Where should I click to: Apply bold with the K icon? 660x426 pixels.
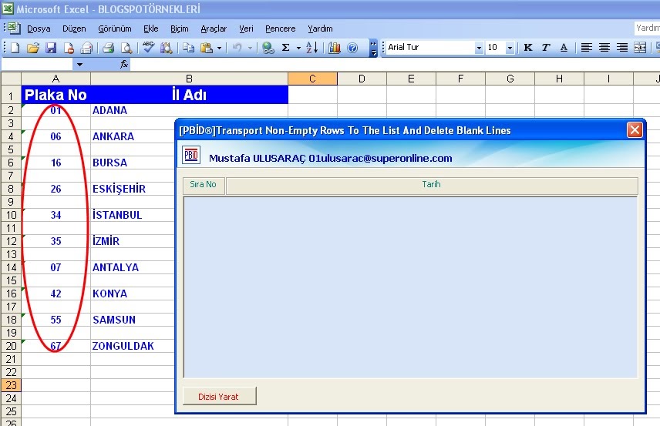coord(528,48)
